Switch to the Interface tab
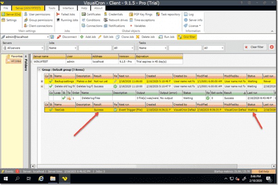The image size is (278, 185). [x=68, y=8]
